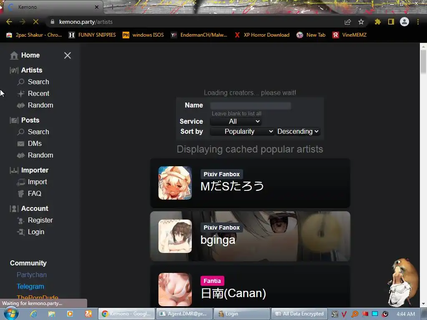Click icon beside Register

pyautogui.click(x=21, y=220)
